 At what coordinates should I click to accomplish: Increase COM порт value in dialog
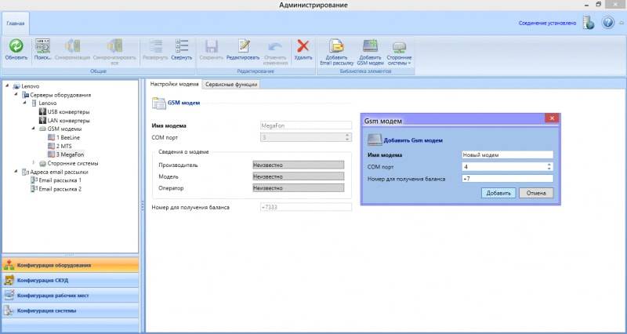pyautogui.click(x=549, y=165)
